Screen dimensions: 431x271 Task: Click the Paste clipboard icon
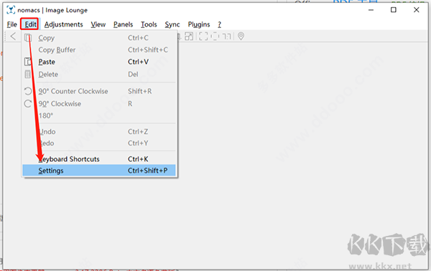click(28, 62)
